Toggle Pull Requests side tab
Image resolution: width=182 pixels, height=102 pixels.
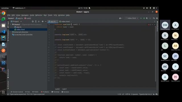click(x=8, y=36)
